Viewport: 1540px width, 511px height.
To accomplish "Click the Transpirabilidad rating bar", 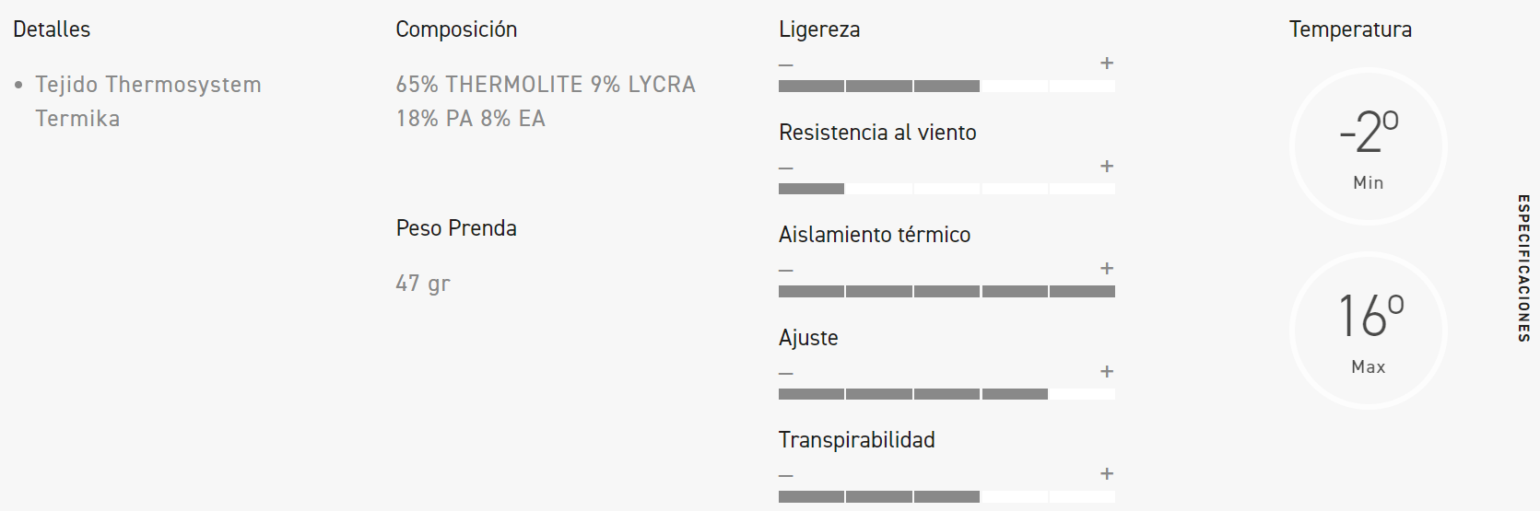I will click(x=946, y=497).
